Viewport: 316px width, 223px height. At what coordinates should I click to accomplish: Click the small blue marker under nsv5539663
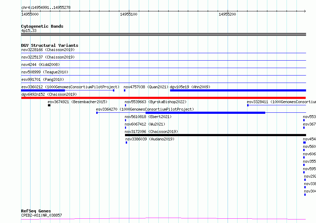tap(126, 105)
